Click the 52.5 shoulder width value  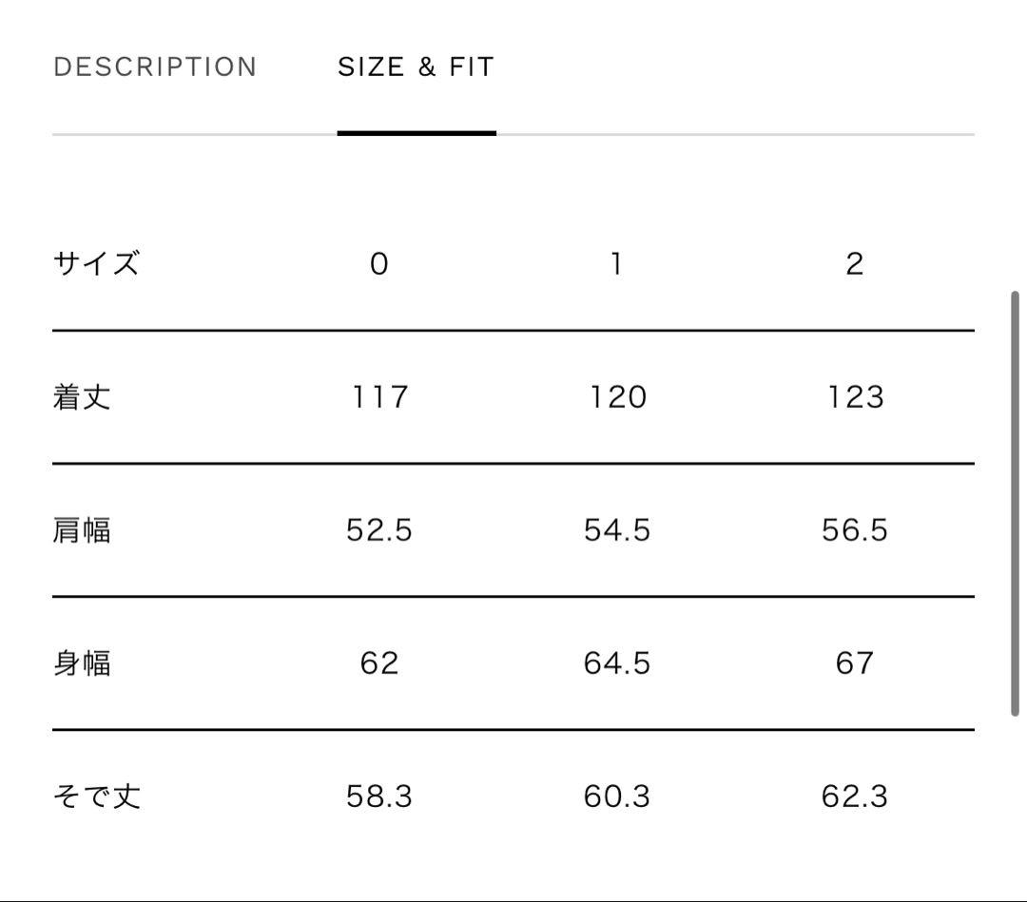[378, 529]
